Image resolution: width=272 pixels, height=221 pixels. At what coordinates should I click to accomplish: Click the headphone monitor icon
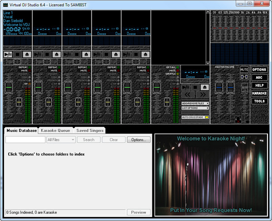(x=238, y=119)
